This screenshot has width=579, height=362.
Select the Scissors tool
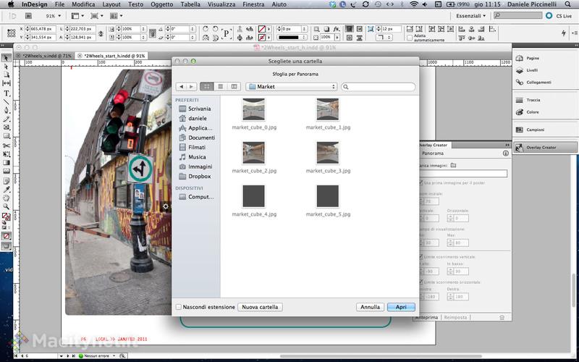[7, 145]
